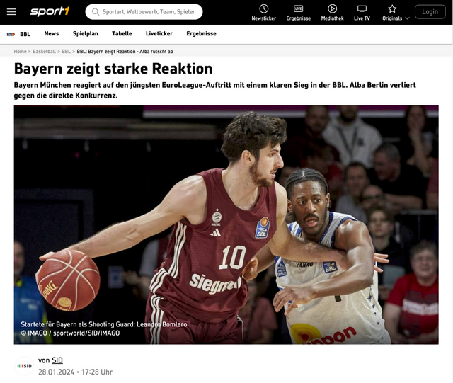This screenshot has width=453, height=383.
Task: Open the SID author link
Action: tap(57, 360)
